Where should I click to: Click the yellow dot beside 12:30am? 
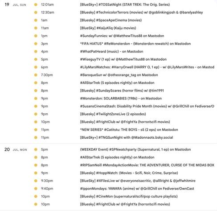pos(36,12)
